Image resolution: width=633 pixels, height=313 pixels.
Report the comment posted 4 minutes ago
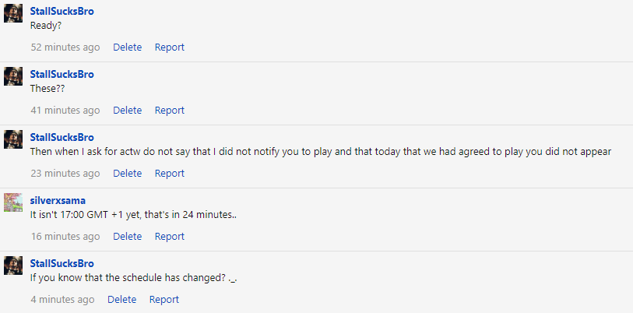pyautogui.click(x=164, y=299)
